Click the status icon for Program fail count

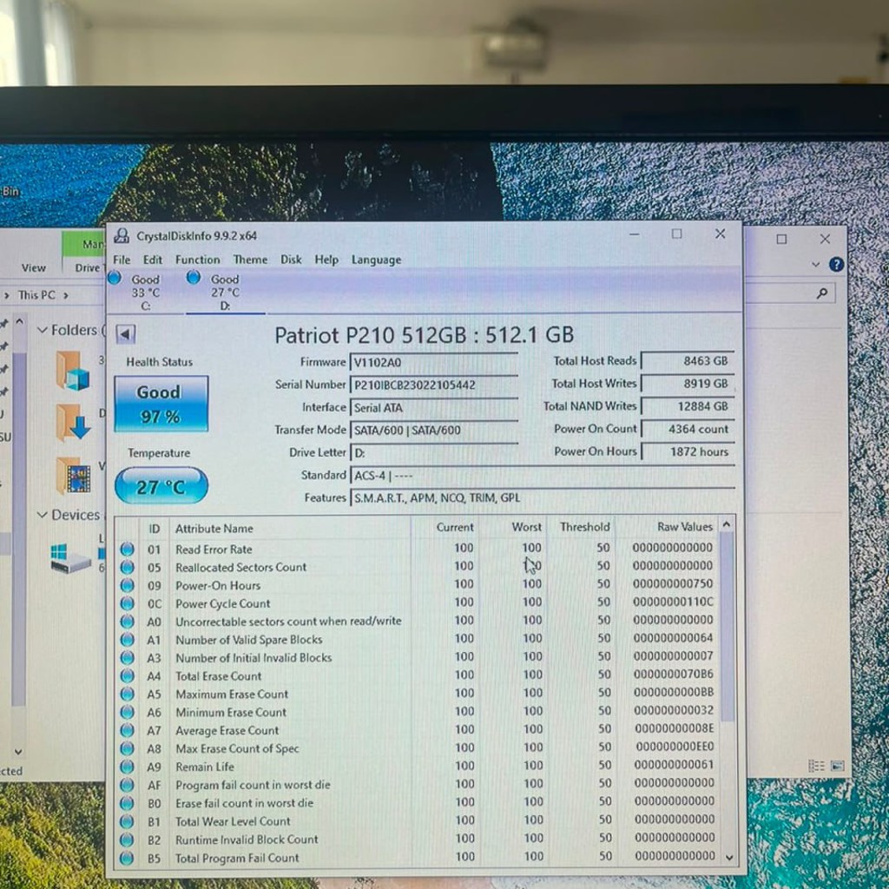tap(127, 785)
